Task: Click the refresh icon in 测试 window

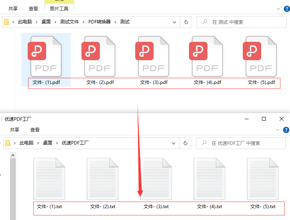Action: pos(186,22)
